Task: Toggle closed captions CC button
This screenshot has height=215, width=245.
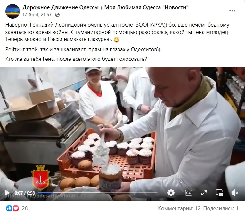Action: coord(188,193)
